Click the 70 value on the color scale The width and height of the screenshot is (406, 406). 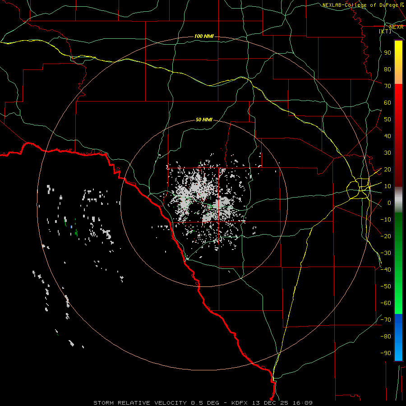pos(388,86)
